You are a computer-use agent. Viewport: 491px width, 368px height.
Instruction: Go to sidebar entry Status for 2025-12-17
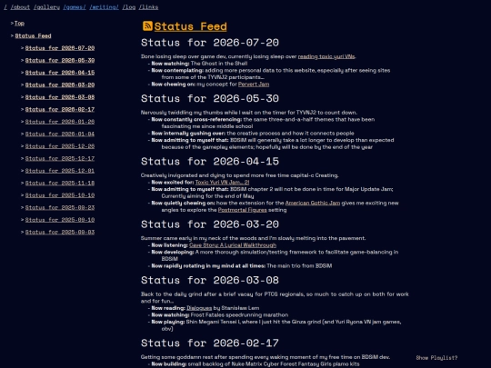click(60, 158)
